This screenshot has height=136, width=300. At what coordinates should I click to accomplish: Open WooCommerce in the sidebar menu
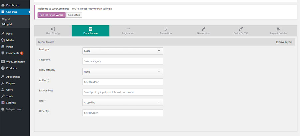[14, 62]
